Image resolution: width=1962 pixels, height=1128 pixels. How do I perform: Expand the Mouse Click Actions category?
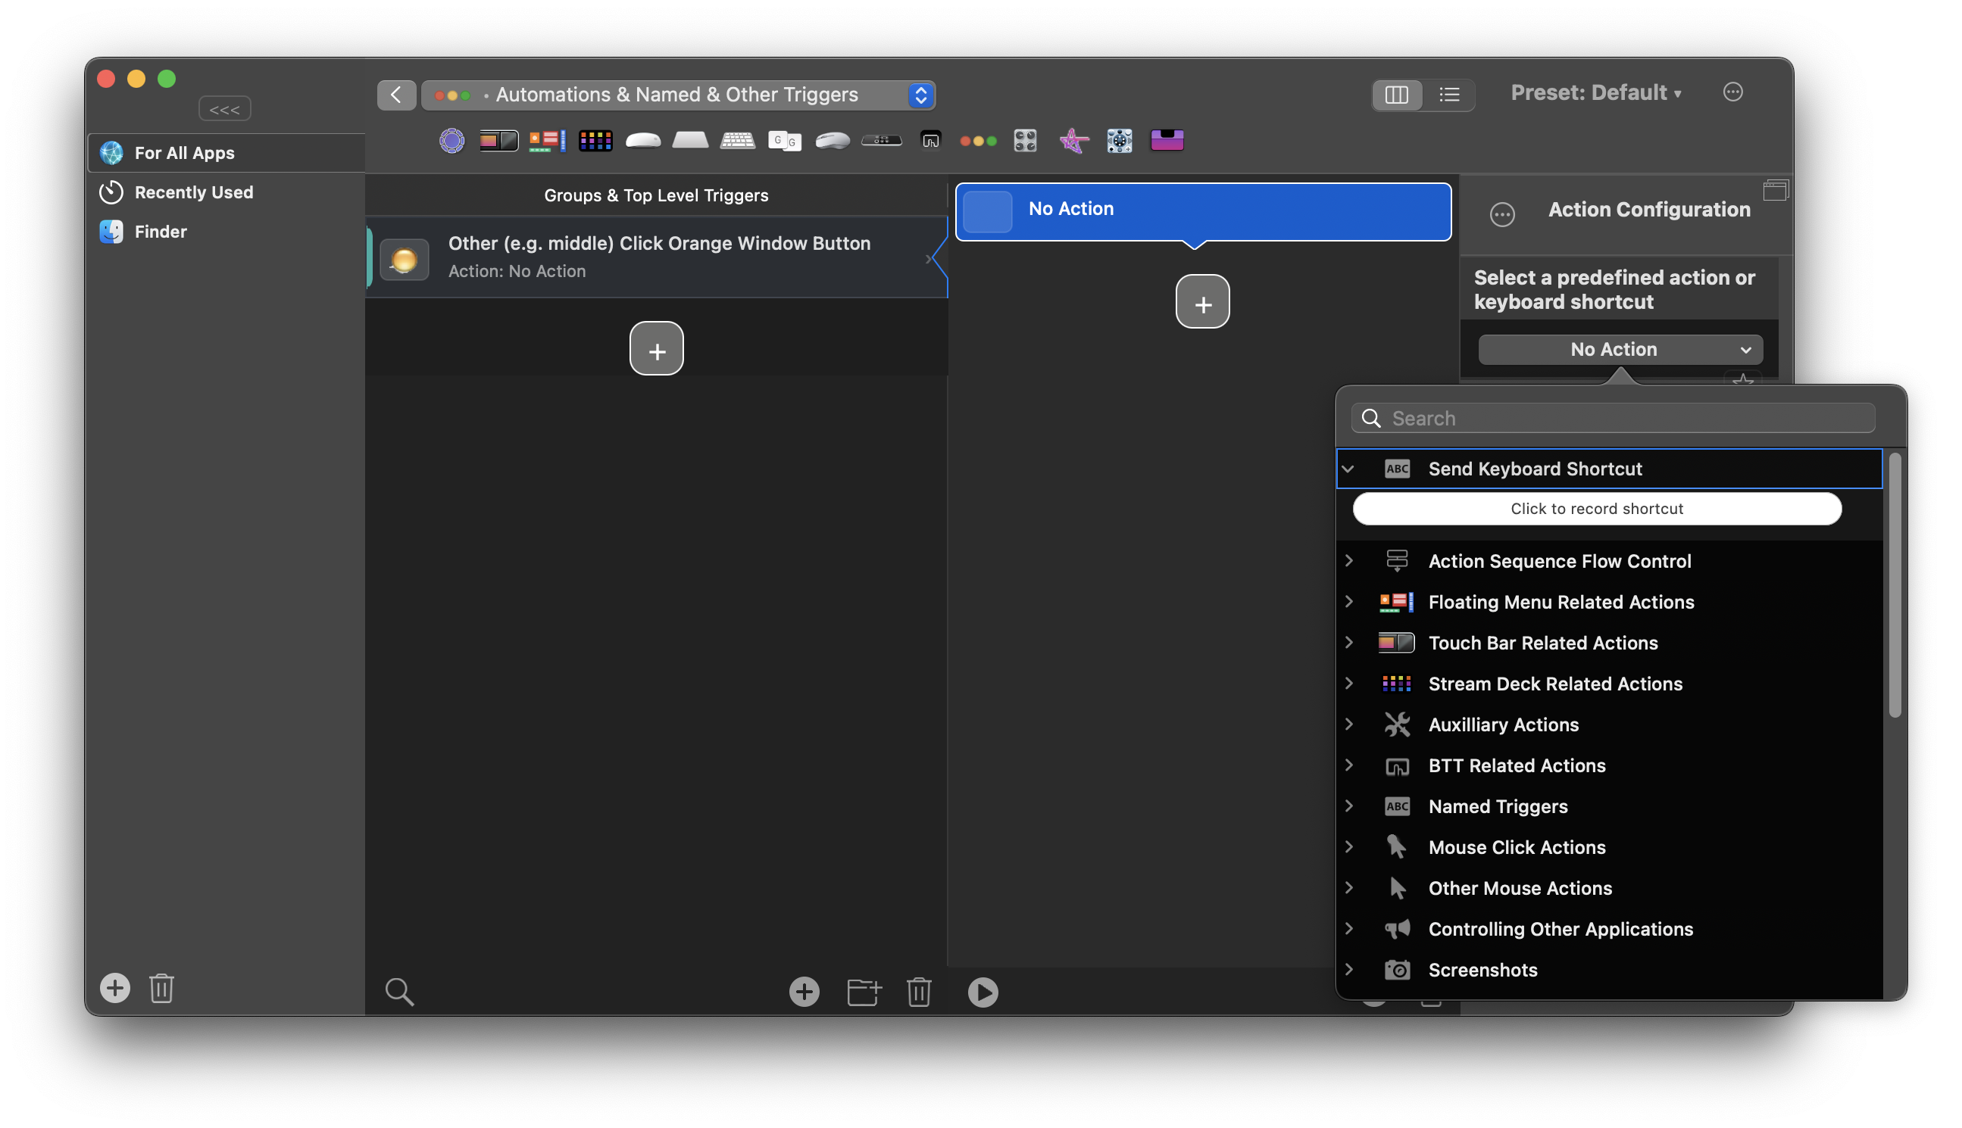tap(1349, 847)
